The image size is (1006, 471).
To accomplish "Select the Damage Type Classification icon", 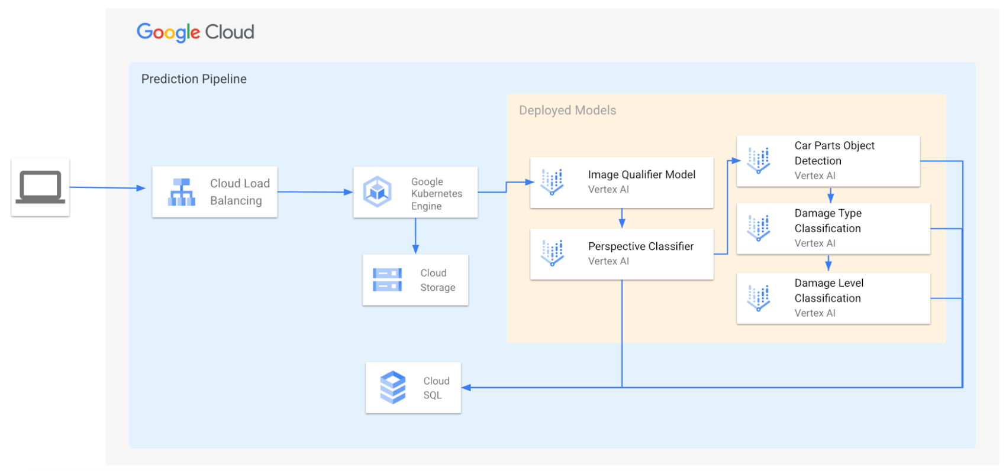I will point(759,229).
